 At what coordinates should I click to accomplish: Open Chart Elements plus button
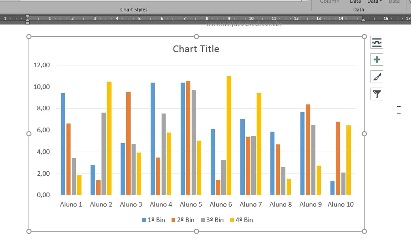(x=377, y=59)
